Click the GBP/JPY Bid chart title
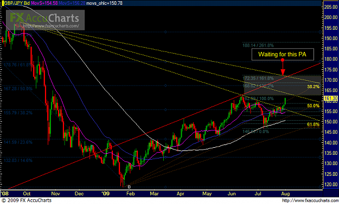The width and height of the screenshot is (339, 204). coord(17,3)
